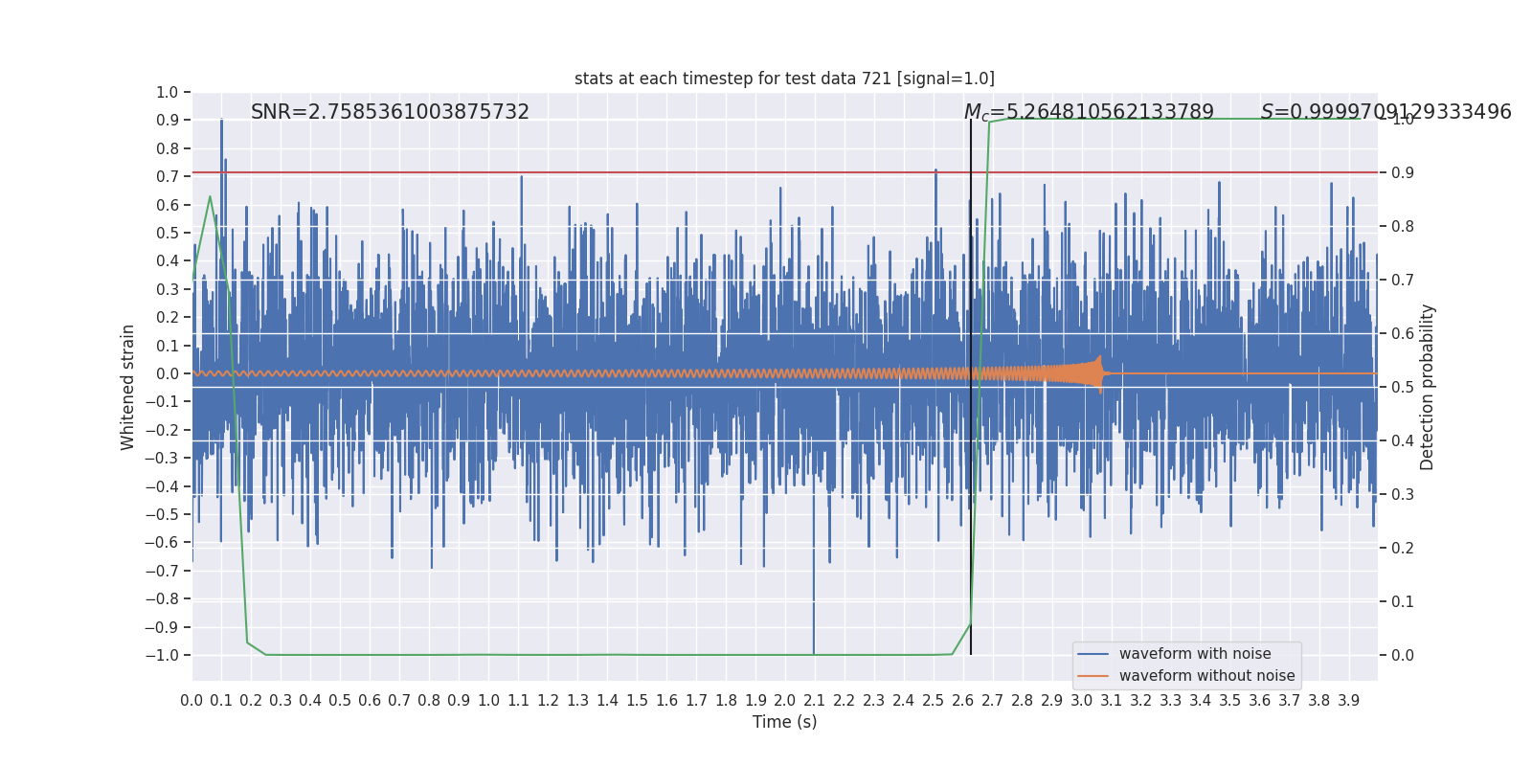Click the green probability peak near start
The image size is (1532, 766).
point(210,197)
